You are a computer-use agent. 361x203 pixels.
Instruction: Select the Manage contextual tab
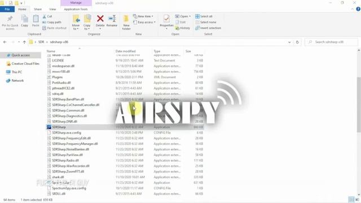76,3
